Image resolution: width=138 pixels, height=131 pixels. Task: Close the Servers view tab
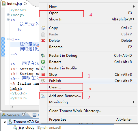(x=23, y=115)
